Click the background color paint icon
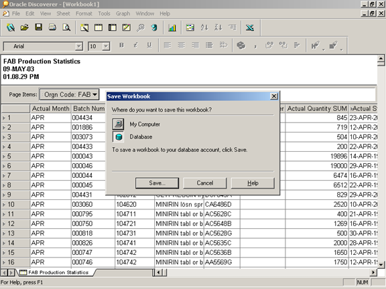 click(333, 45)
